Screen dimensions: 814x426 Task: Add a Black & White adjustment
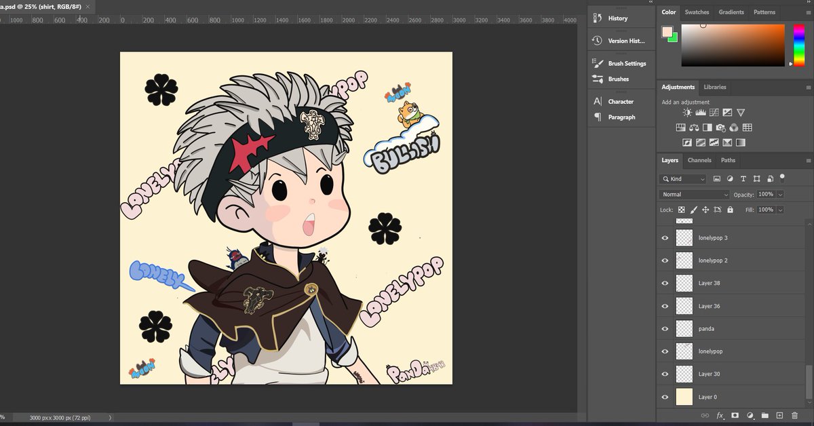point(708,128)
